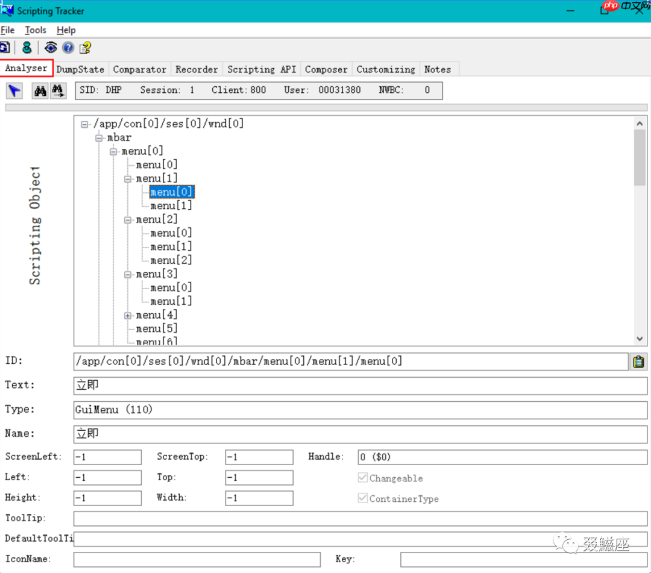651x573 pixels.
Task: Click the eye icon in the toolbar
Action: [51, 48]
